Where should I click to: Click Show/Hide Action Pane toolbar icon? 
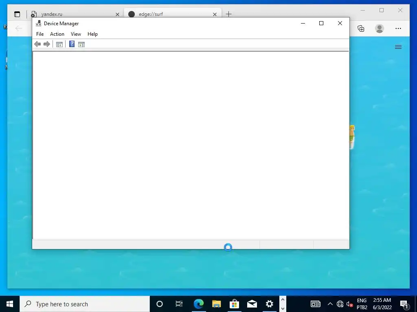81,44
